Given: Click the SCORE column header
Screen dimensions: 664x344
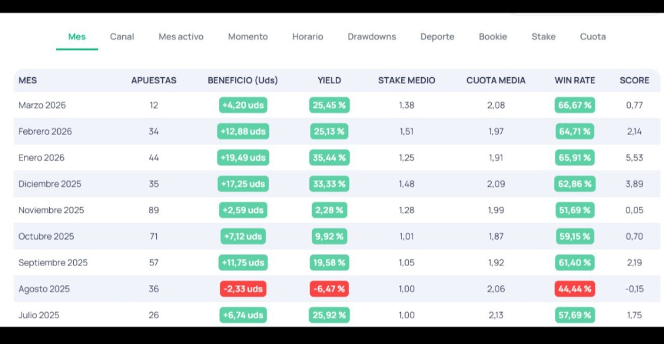Looking at the screenshot, I should click(634, 80).
